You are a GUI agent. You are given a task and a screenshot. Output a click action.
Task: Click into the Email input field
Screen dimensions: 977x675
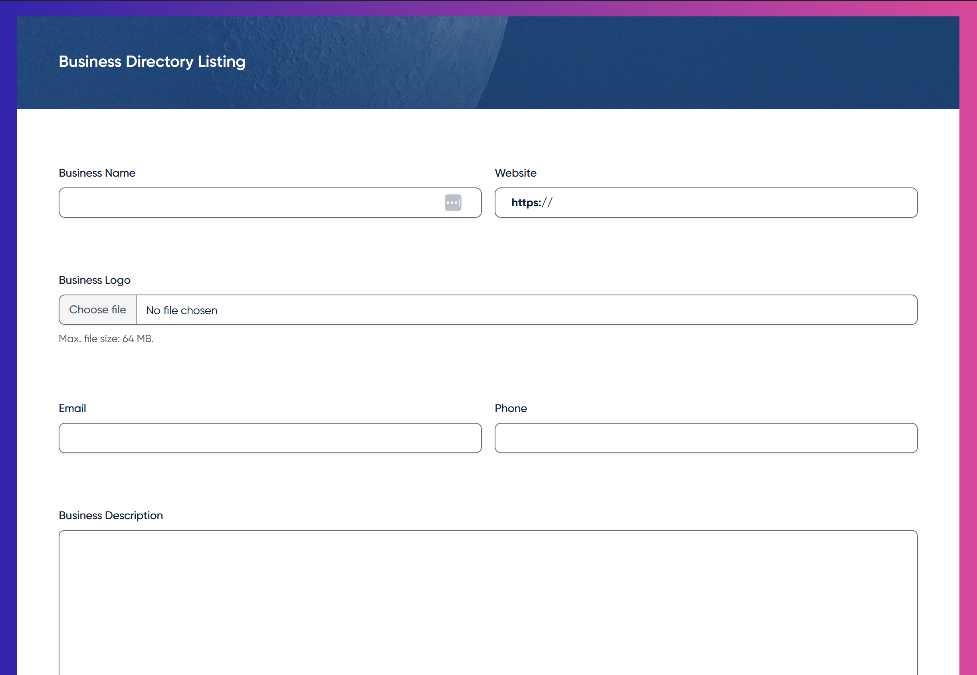pos(270,438)
